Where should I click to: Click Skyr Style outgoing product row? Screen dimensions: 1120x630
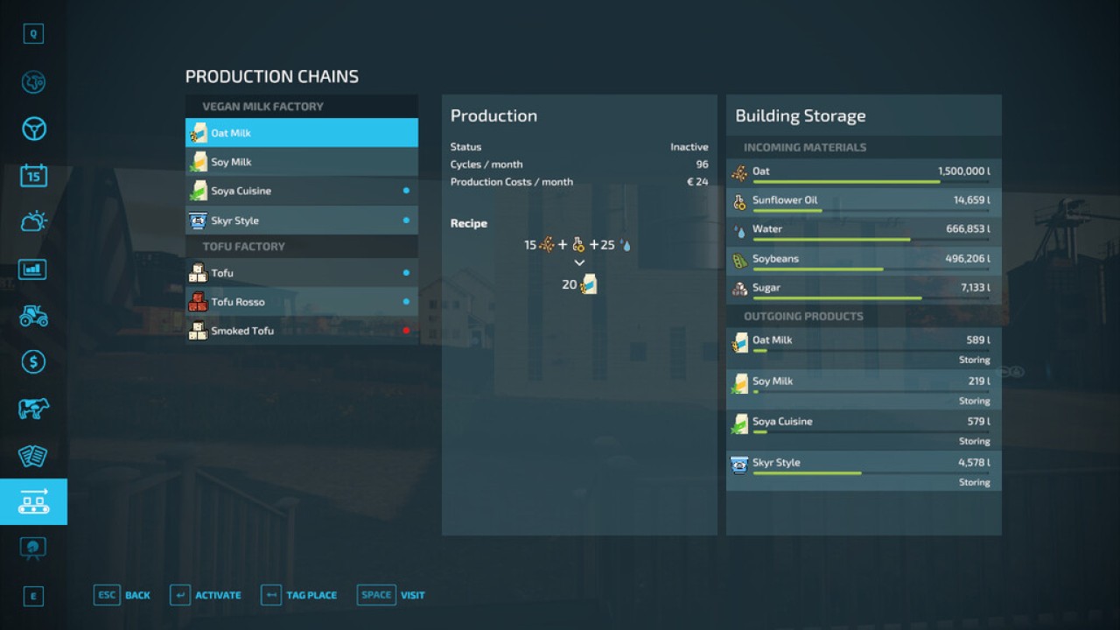pyautogui.click(x=864, y=471)
